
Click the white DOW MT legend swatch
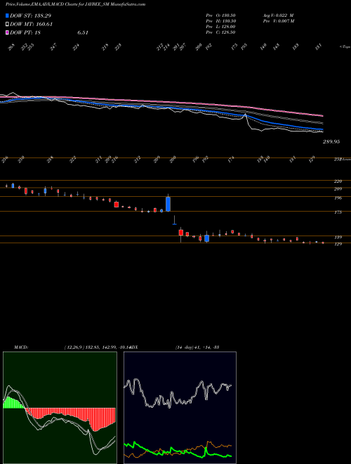7,25
